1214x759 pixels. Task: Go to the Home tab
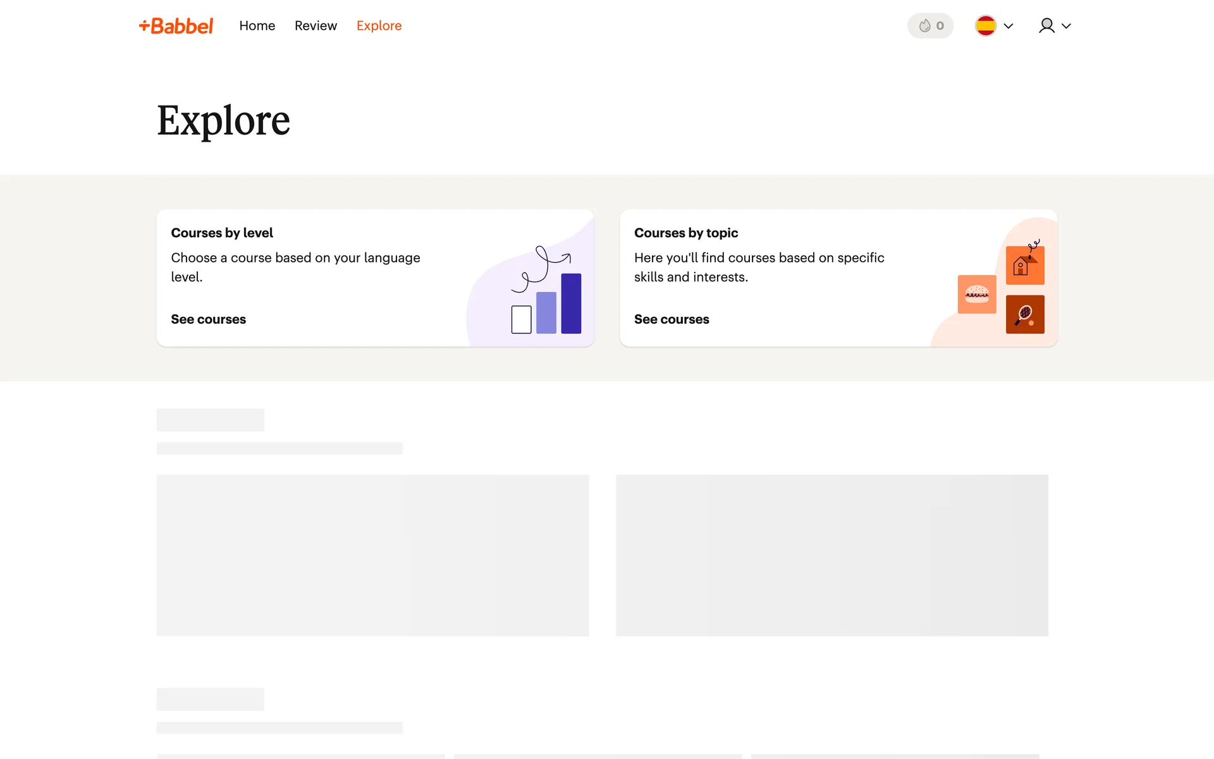click(x=257, y=26)
